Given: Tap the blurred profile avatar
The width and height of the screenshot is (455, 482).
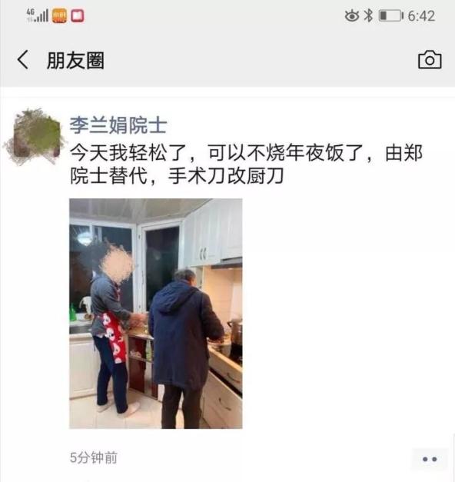Looking at the screenshot, I should [x=35, y=136].
